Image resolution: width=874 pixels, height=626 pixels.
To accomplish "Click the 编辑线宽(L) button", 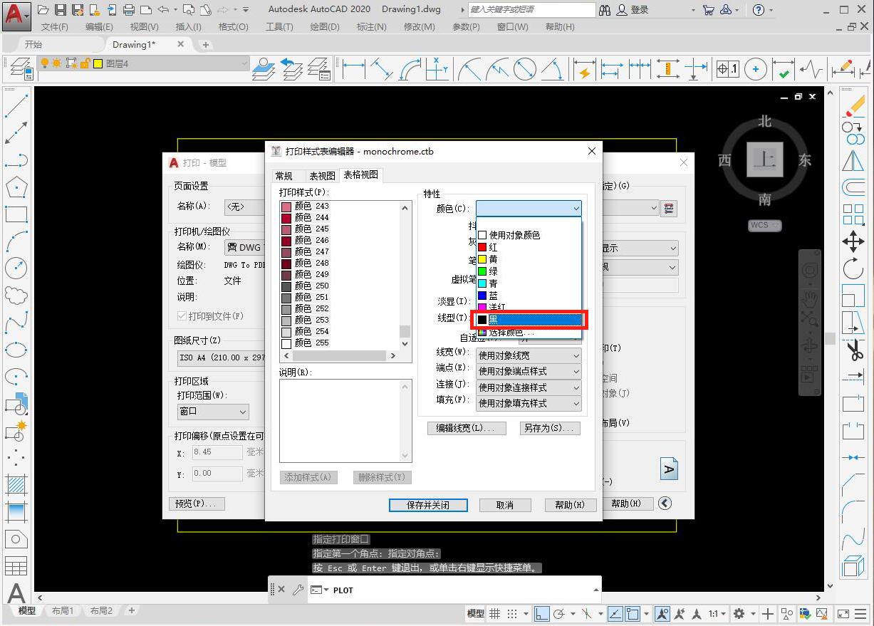I will 467,428.
